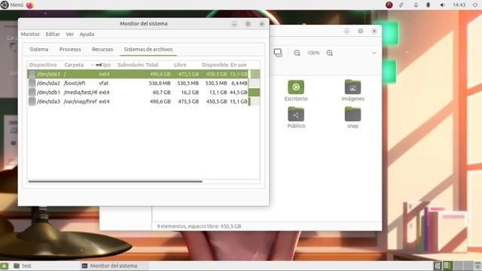Expand the file manager toolbar chevron dropdown
The image size is (482, 271).
coord(374,53)
